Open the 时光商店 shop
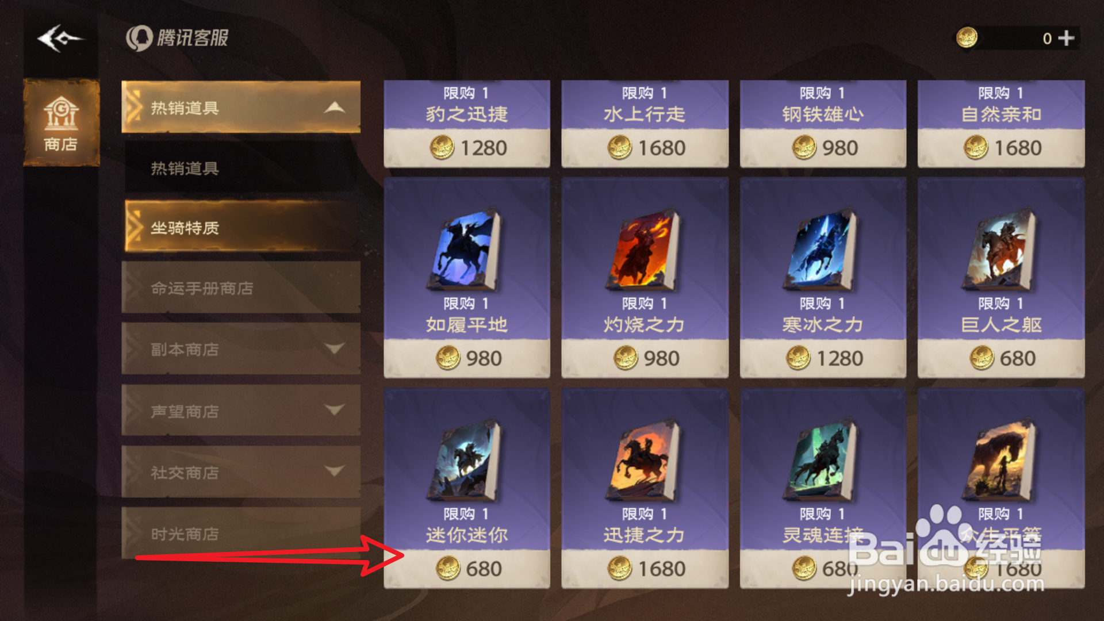This screenshot has width=1104, height=621. coord(241,533)
